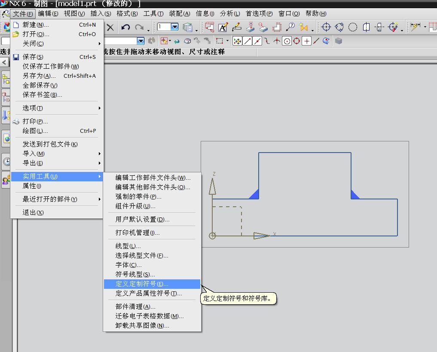
Task: Expand the 关闭(C) submenu
Action: tap(57, 43)
